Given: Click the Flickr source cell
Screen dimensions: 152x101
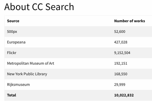Looking at the screenshot, I should (x=12, y=53).
